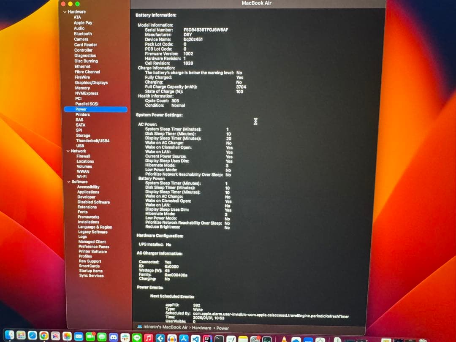Image resolution: width=456 pixels, height=342 pixels.
Task: Open FaceTime from the dock
Action: coord(90,337)
